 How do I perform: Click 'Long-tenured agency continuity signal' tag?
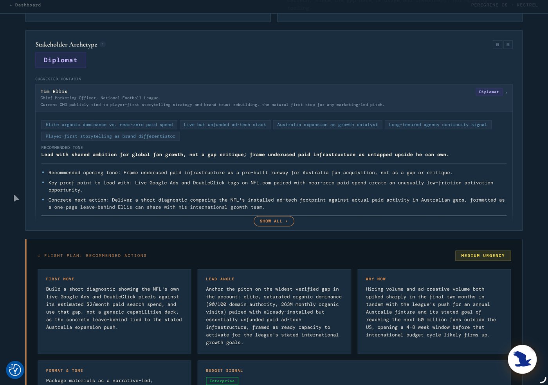pyautogui.click(x=438, y=125)
